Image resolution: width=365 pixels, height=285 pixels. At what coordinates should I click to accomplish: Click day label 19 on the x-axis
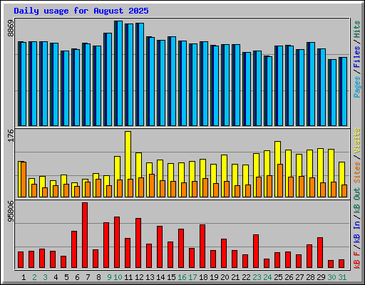click(x=214, y=277)
